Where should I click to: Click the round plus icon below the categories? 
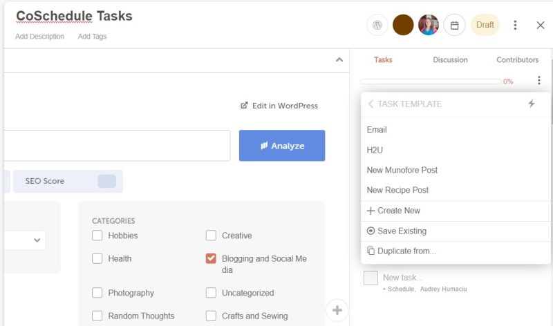click(337, 310)
